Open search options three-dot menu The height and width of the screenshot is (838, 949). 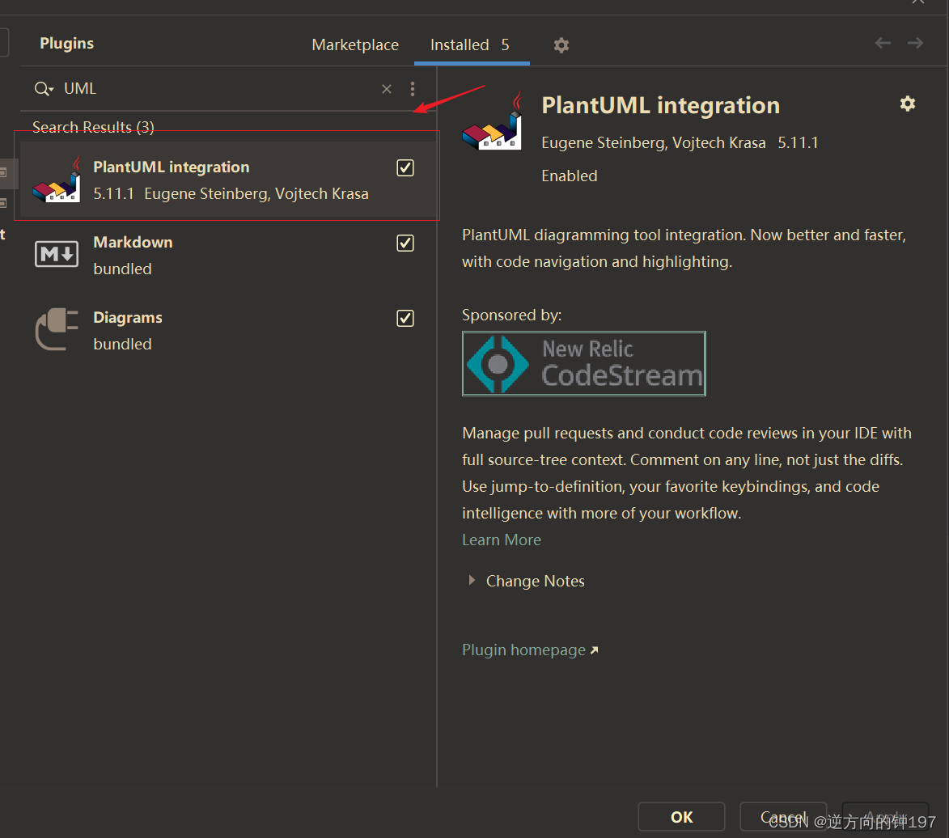pos(413,89)
